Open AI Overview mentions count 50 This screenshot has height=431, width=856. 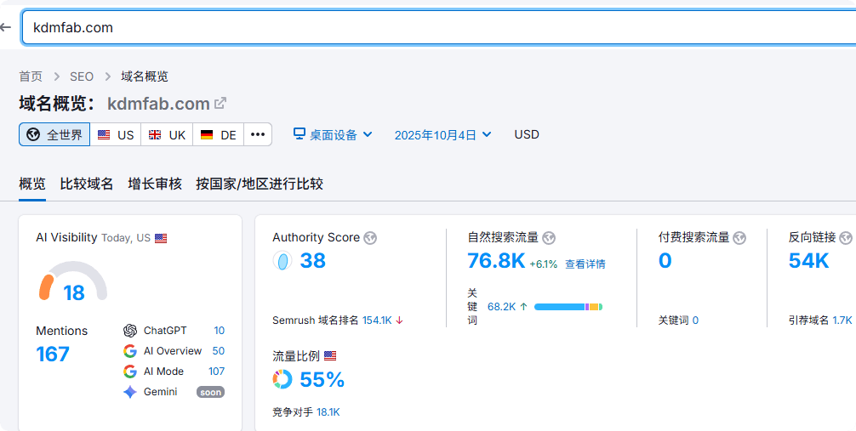[219, 351]
